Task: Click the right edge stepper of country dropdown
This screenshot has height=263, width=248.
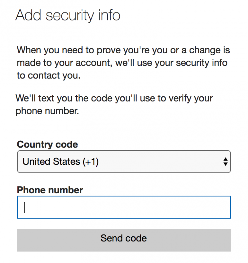Action: [x=226, y=161]
